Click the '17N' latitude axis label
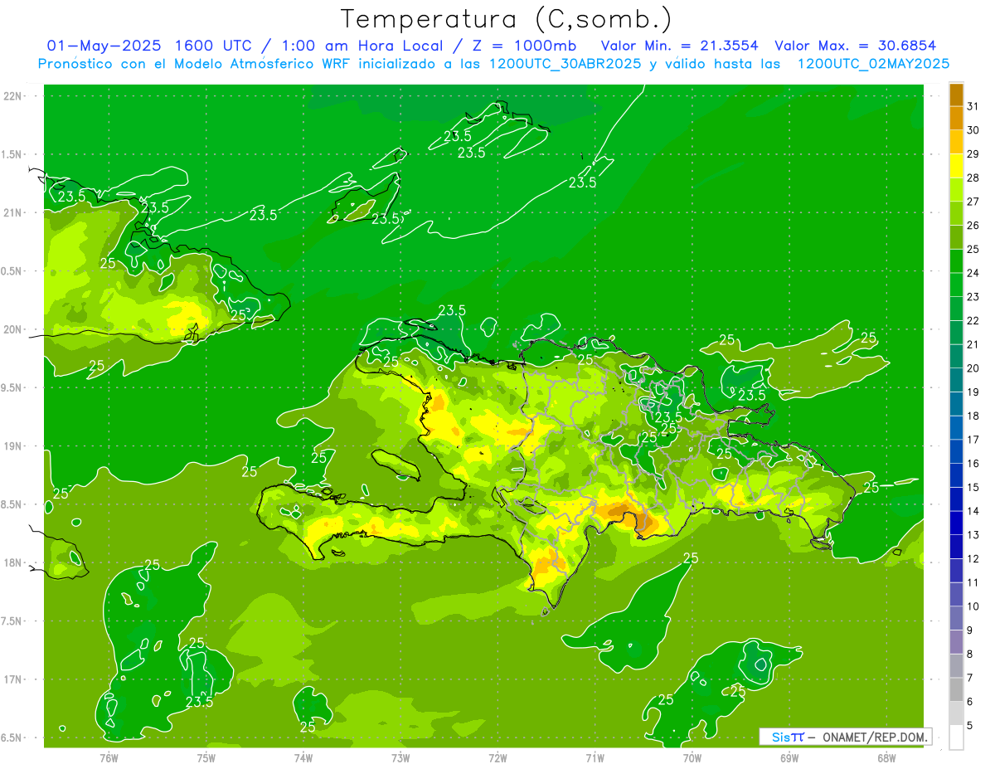The image size is (995, 769). (x=13, y=679)
